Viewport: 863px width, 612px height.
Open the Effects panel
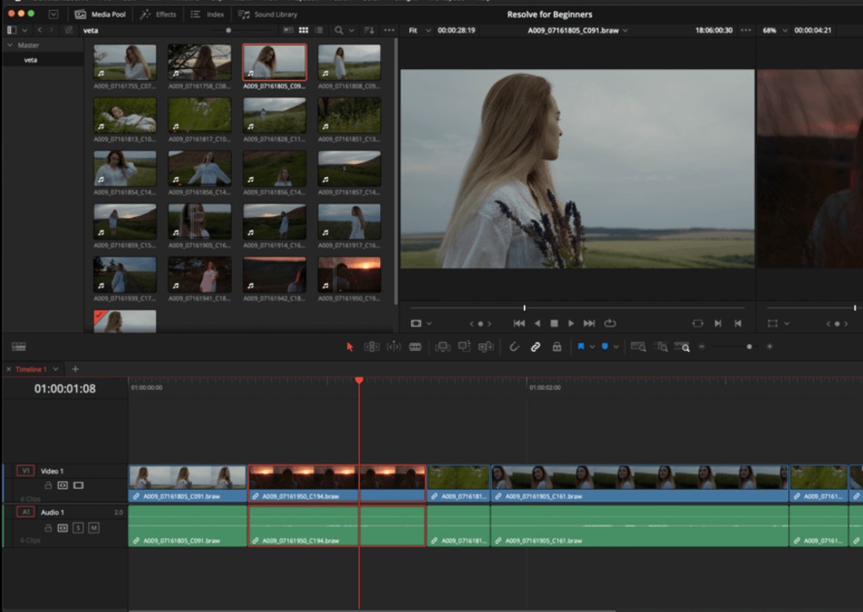pos(158,14)
